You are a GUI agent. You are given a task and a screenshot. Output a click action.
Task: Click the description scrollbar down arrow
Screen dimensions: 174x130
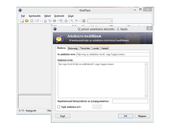[x=146, y=96]
